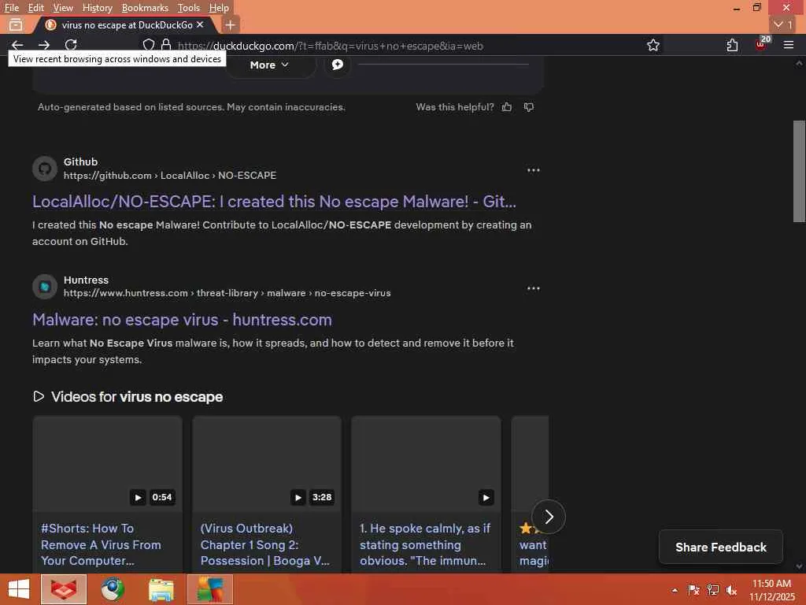Open '1. He spoke calmly' video title
The height and width of the screenshot is (605, 806).
[x=425, y=544]
